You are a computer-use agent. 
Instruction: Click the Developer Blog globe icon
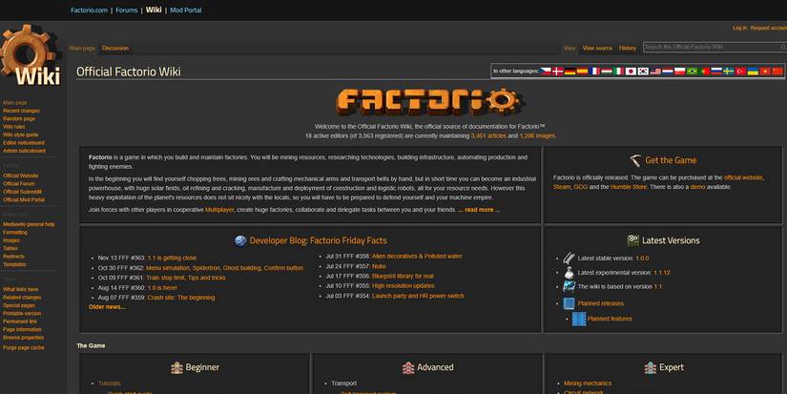point(239,240)
